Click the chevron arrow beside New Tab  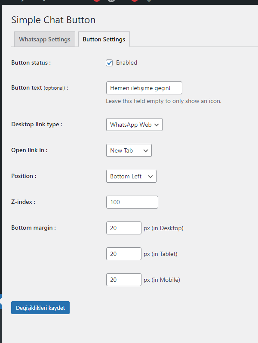146,150
